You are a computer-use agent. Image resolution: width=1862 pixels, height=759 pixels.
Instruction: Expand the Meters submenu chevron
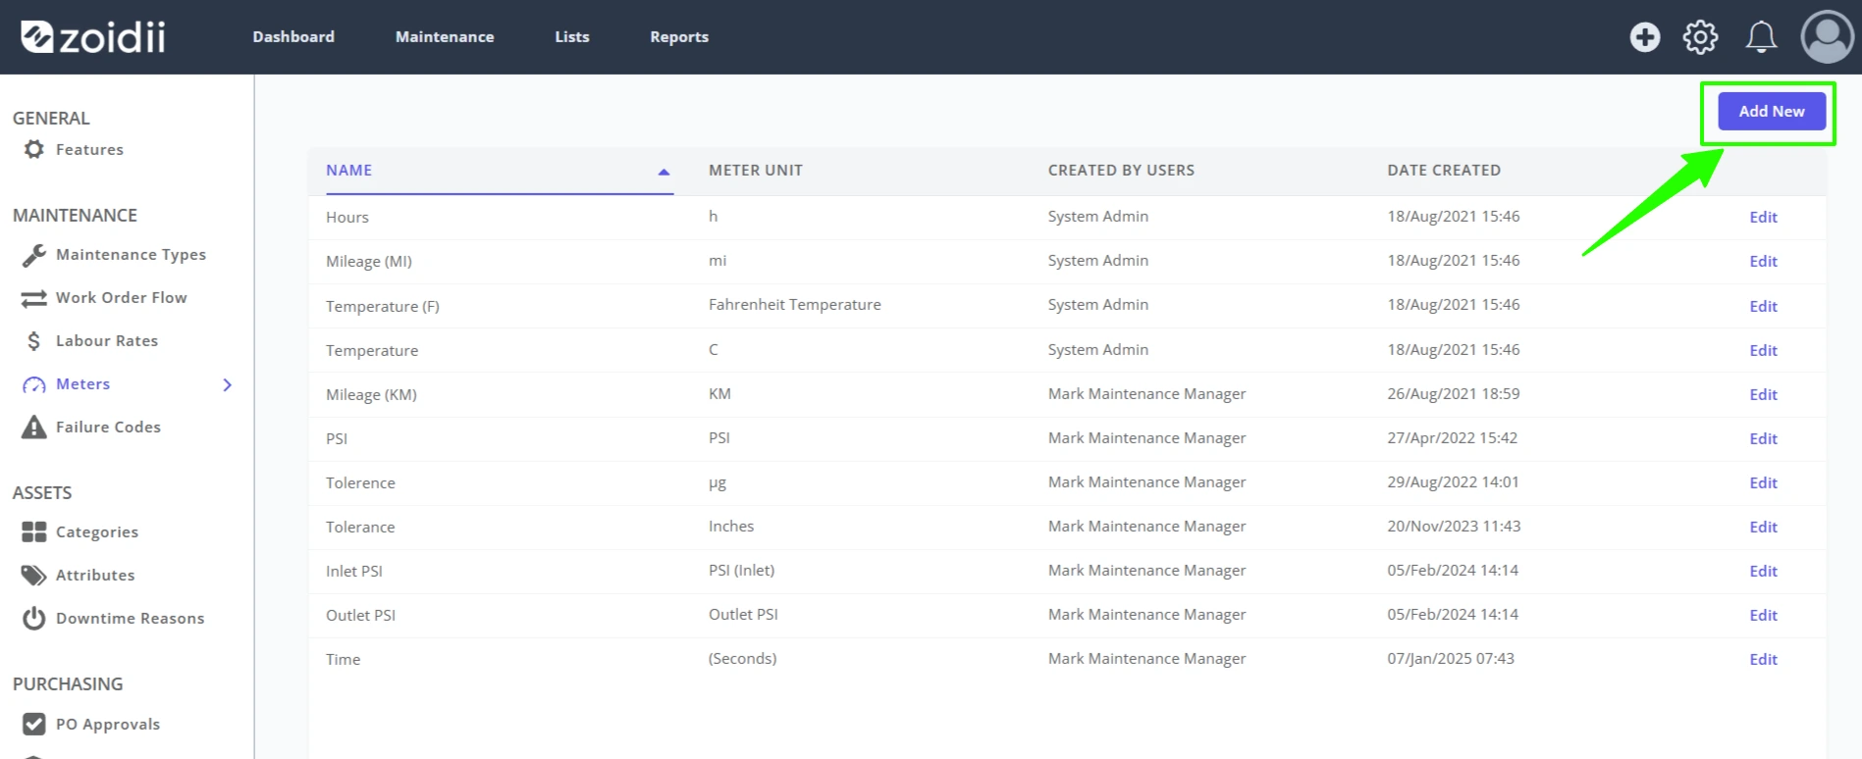pos(228,384)
